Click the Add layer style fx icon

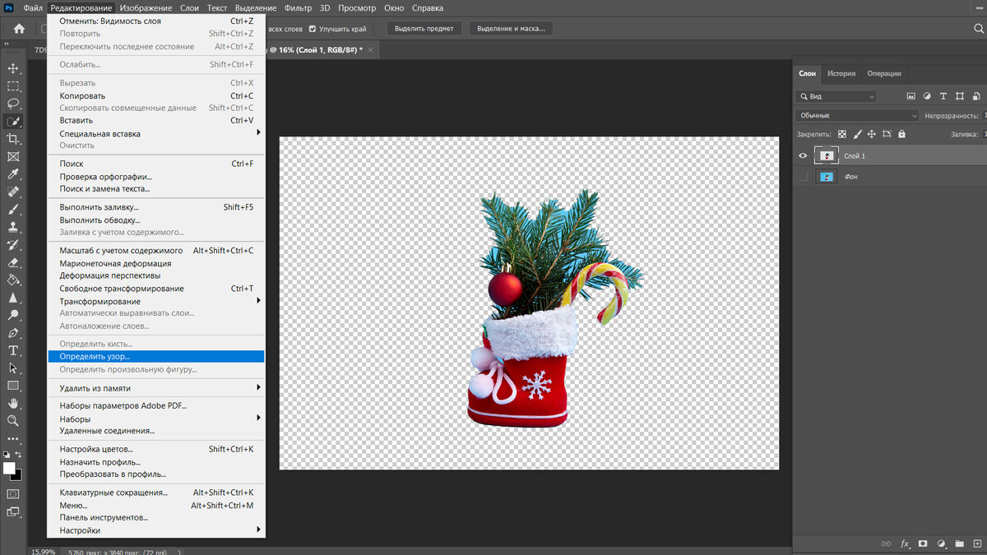click(x=905, y=543)
